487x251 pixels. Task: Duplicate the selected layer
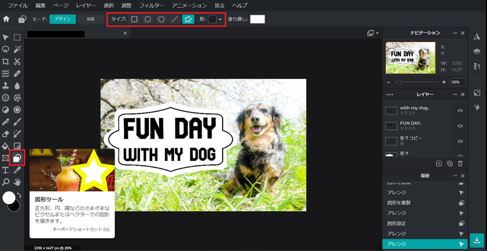450,163
